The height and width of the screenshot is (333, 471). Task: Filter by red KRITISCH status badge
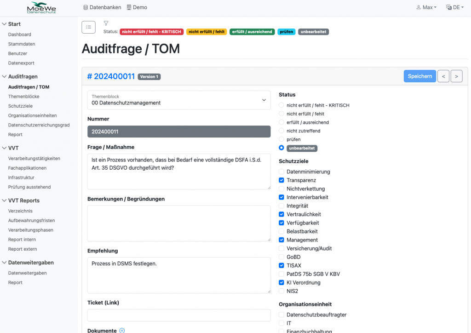click(x=152, y=32)
